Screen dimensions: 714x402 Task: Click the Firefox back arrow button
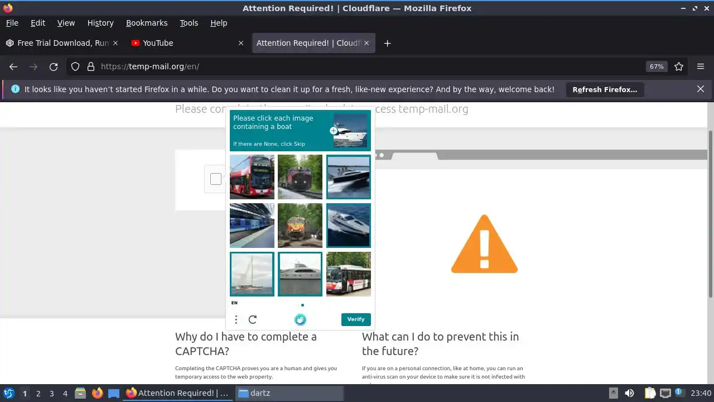pos(13,66)
